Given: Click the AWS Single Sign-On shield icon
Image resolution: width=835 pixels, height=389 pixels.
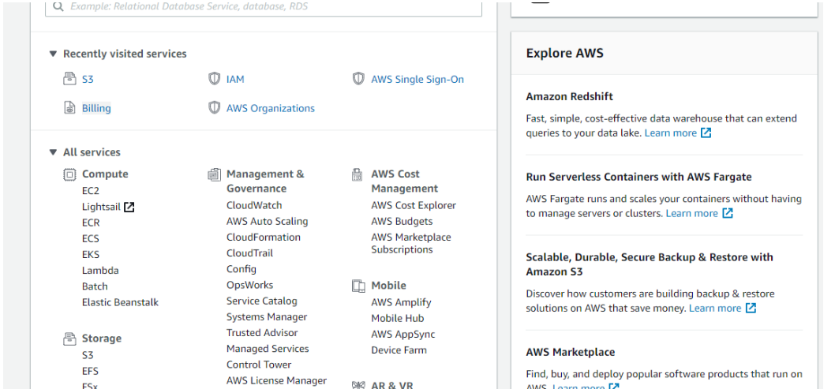Looking at the screenshot, I should pyautogui.click(x=358, y=79).
